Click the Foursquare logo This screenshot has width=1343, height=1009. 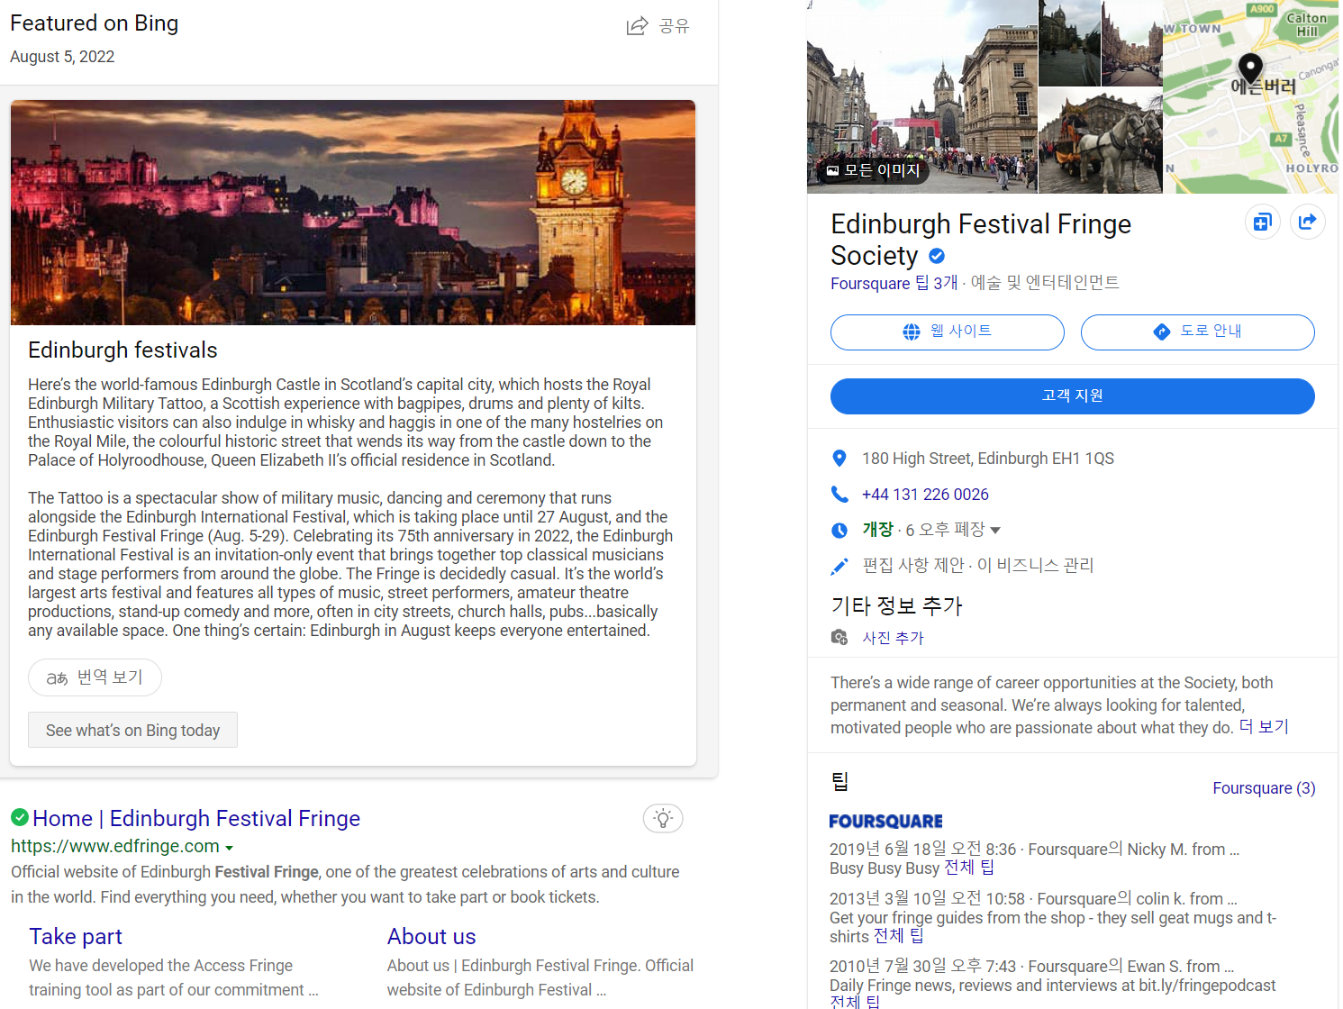[x=885, y=822]
